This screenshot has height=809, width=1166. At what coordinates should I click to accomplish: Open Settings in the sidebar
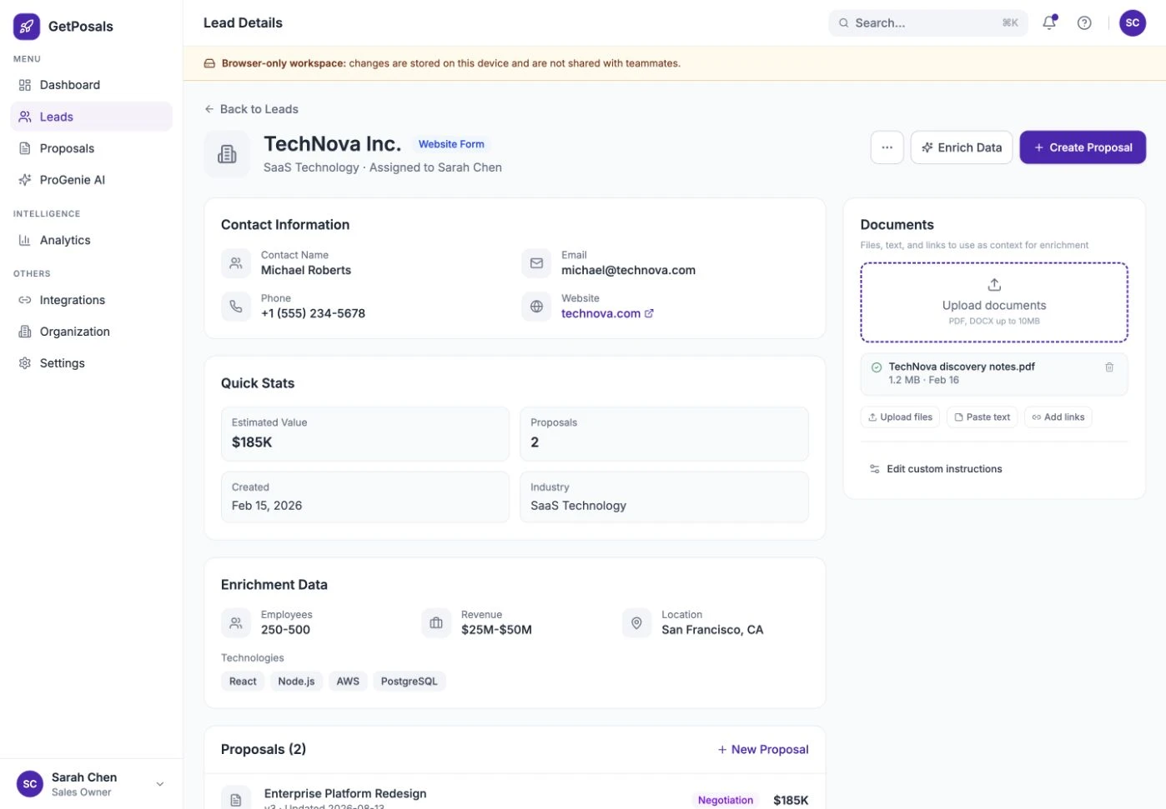coord(91,363)
